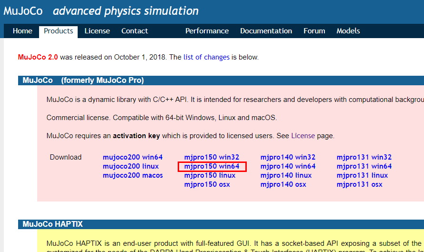Select the Products tab
Screen dimensions: 424x252
[x=59, y=31]
